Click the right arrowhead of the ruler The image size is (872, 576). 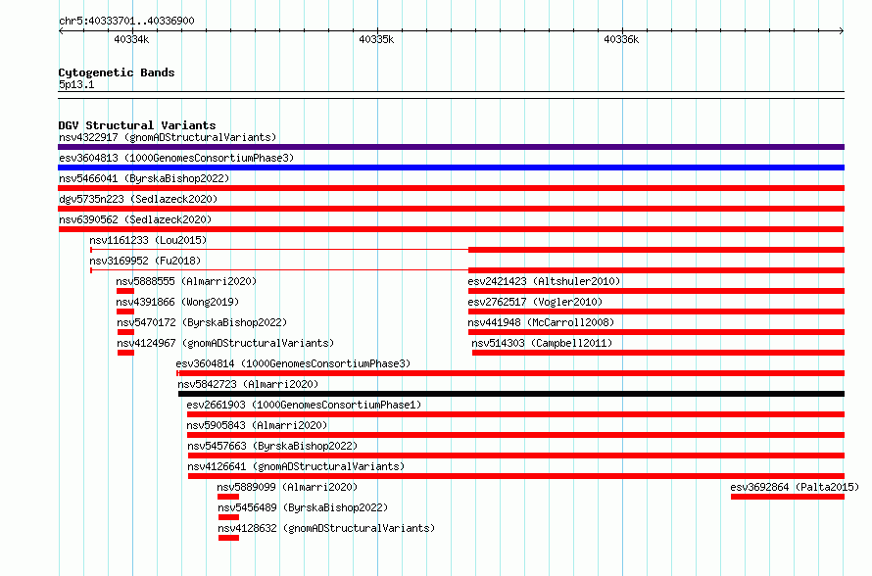pos(842,31)
